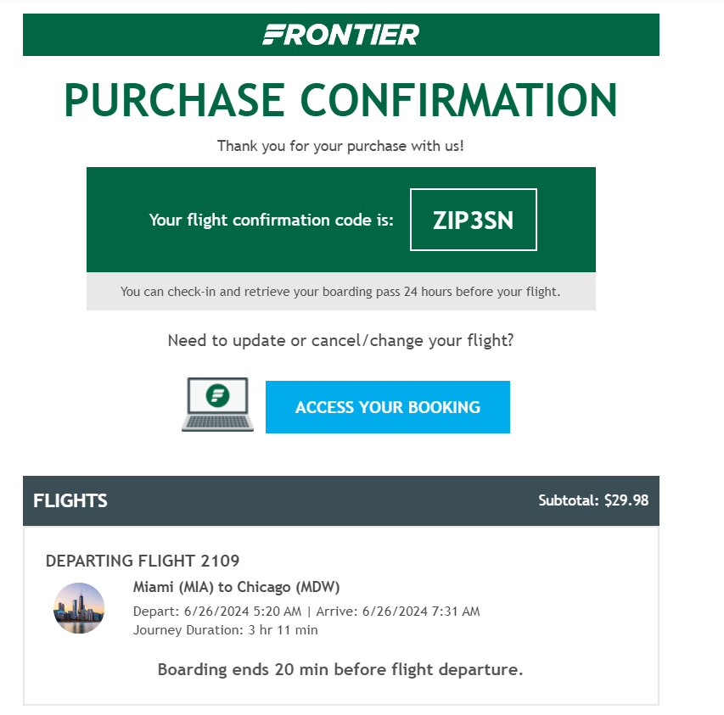Click 'Need to update or cancel/change' text
The width and height of the screenshot is (724, 715).
340,340
